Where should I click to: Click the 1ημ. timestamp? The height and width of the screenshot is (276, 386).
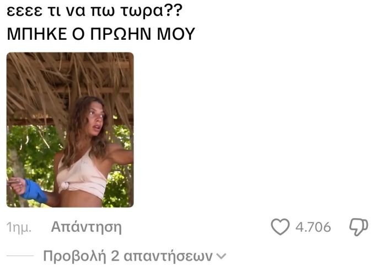(19, 227)
